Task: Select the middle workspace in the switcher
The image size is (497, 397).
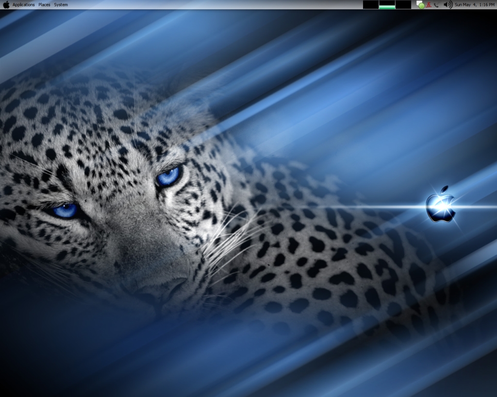Action: (387, 4)
